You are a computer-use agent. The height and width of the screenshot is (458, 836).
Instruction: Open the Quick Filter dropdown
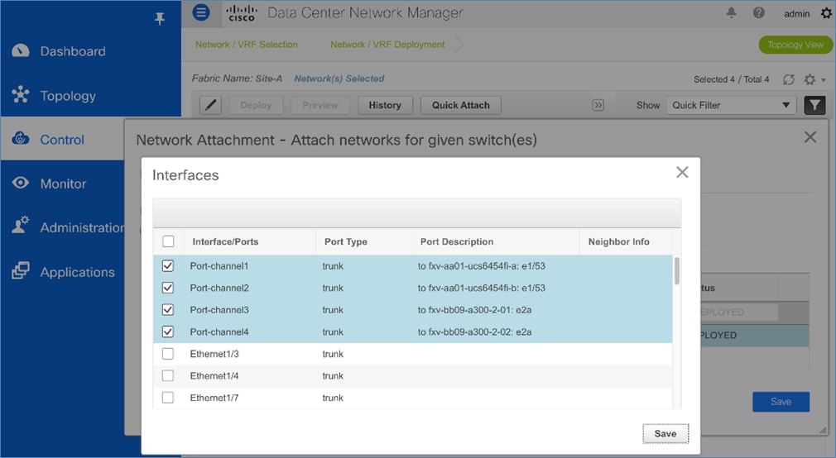pos(731,105)
